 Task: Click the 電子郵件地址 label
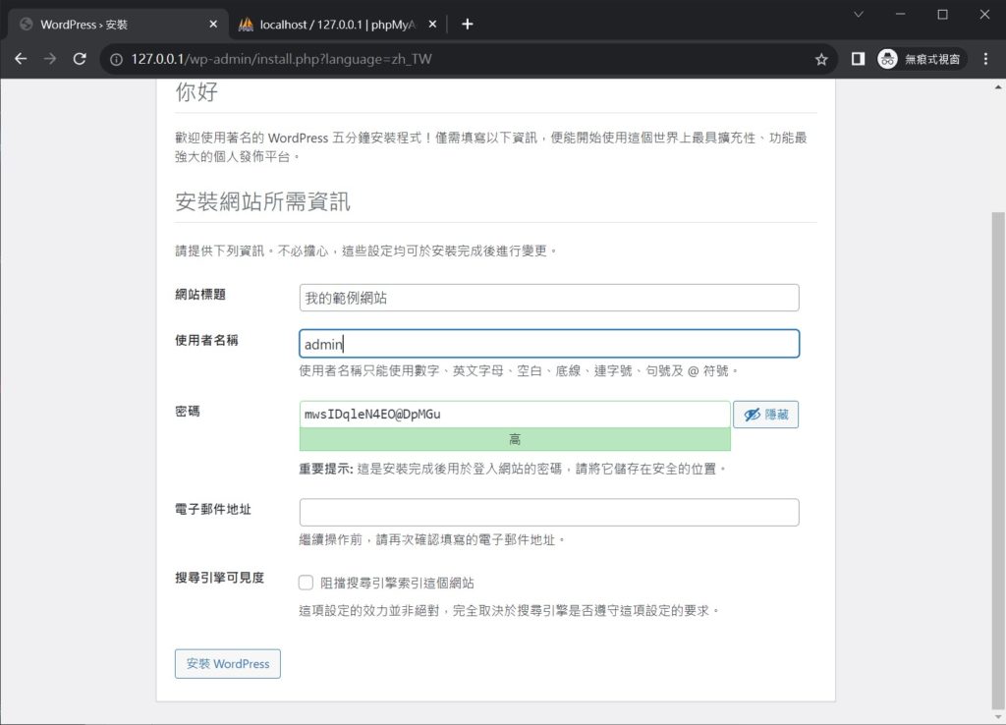213,510
